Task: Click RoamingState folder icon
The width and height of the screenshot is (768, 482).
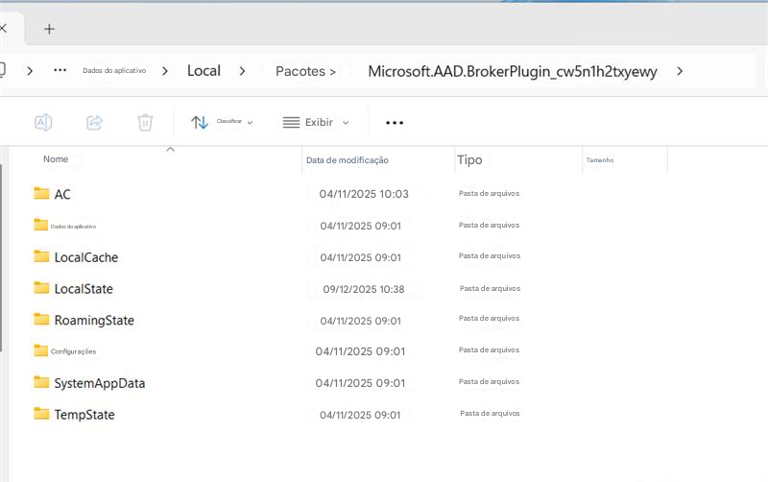Action: point(41,319)
